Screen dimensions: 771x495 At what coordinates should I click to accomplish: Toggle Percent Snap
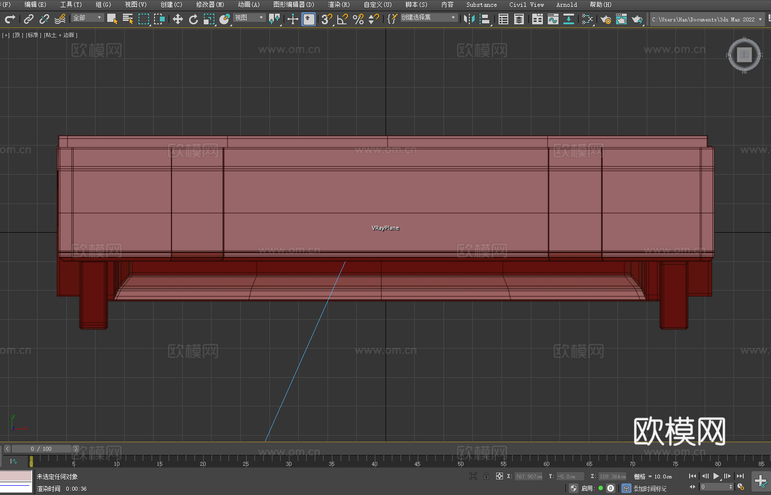coord(358,19)
